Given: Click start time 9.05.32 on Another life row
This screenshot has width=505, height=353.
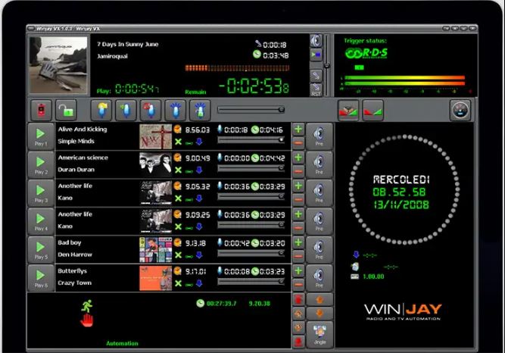Looking at the screenshot, I should pyautogui.click(x=198, y=186).
